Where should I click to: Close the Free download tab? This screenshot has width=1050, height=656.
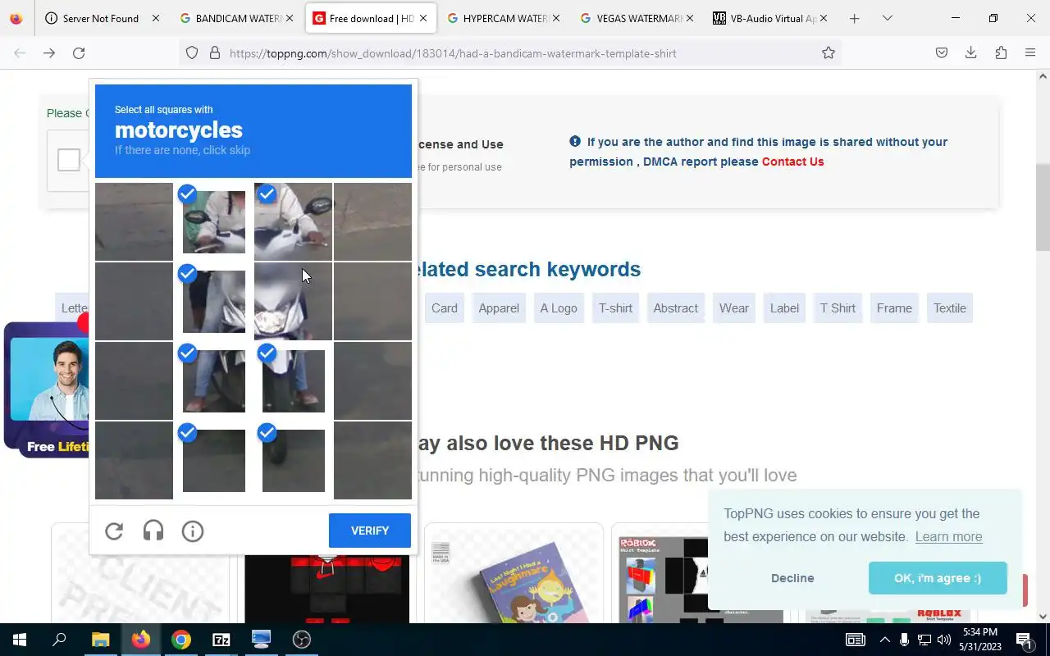[423, 18]
